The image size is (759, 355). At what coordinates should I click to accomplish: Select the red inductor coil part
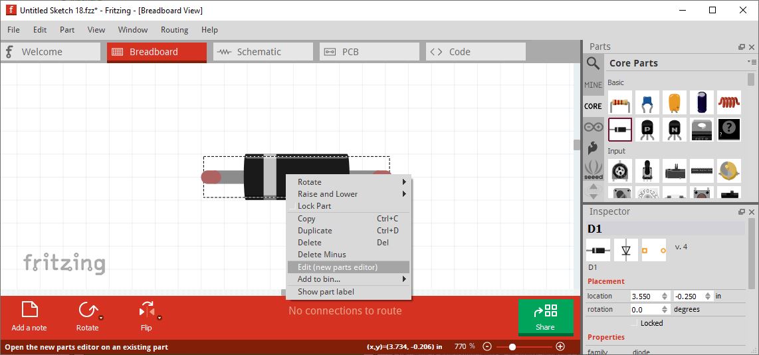(729, 102)
